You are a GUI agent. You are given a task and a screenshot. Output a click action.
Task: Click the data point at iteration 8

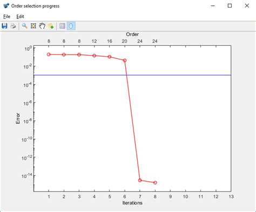[155, 182]
